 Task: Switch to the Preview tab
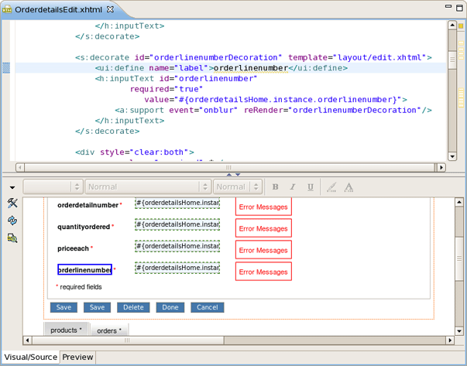click(x=77, y=357)
